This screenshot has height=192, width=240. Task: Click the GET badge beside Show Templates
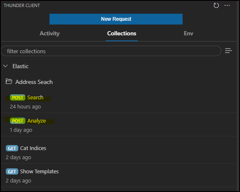click(12, 172)
